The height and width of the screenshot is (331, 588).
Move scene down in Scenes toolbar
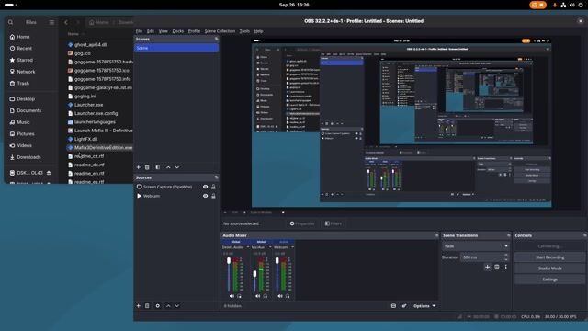coord(177,167)
